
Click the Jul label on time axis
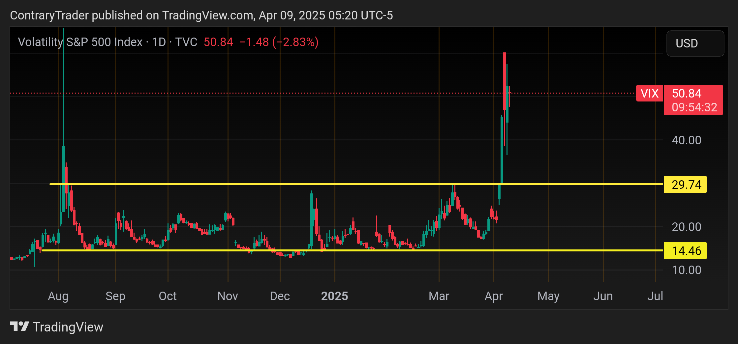[655, 296]
